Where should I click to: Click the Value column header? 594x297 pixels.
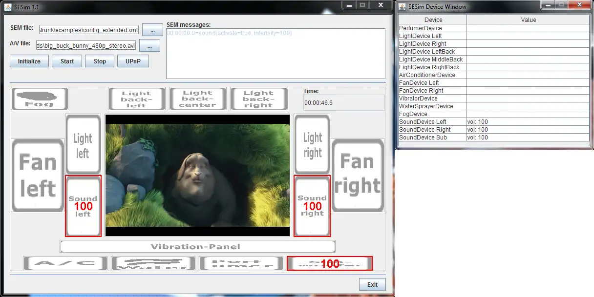[x=529, y=20]
